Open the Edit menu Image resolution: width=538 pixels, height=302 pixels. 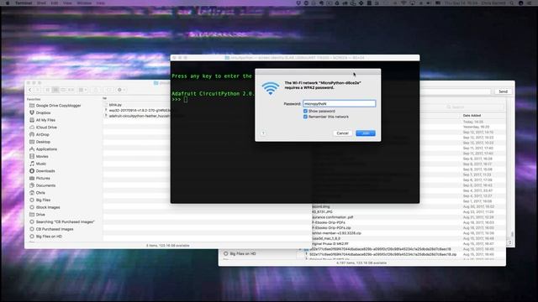[x=55, y=3]
